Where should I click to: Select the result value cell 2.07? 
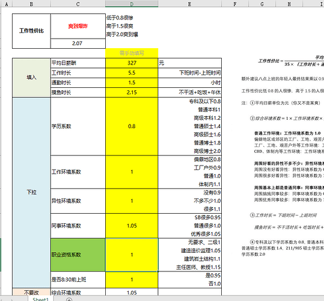pyautogui.click(x=78, y=43)
